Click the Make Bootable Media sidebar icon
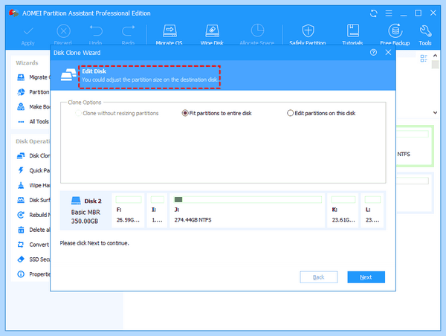 click(21, 107)
